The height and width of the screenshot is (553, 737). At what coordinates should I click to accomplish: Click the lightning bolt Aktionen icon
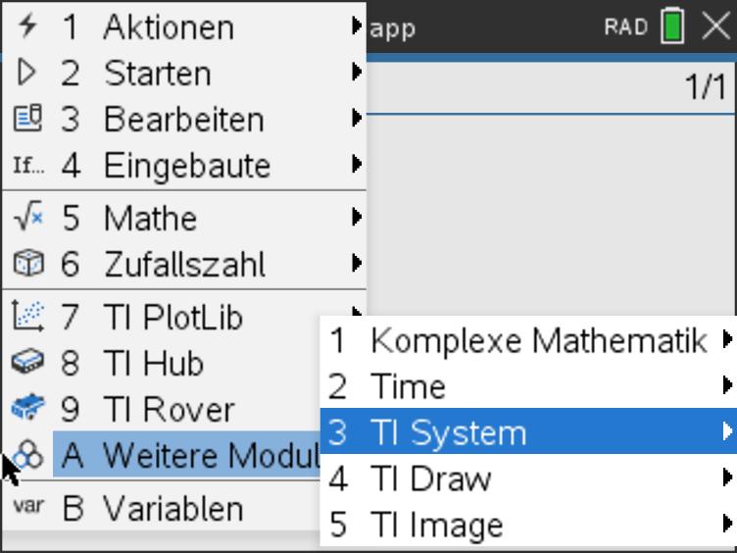27,26
